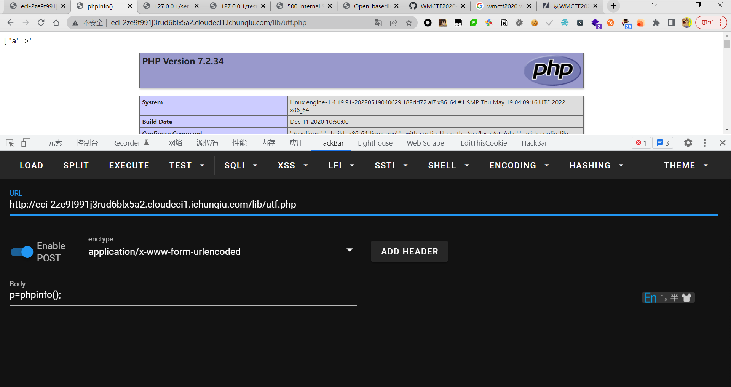Show the 3 console messages badge

[x=663, y=143]
